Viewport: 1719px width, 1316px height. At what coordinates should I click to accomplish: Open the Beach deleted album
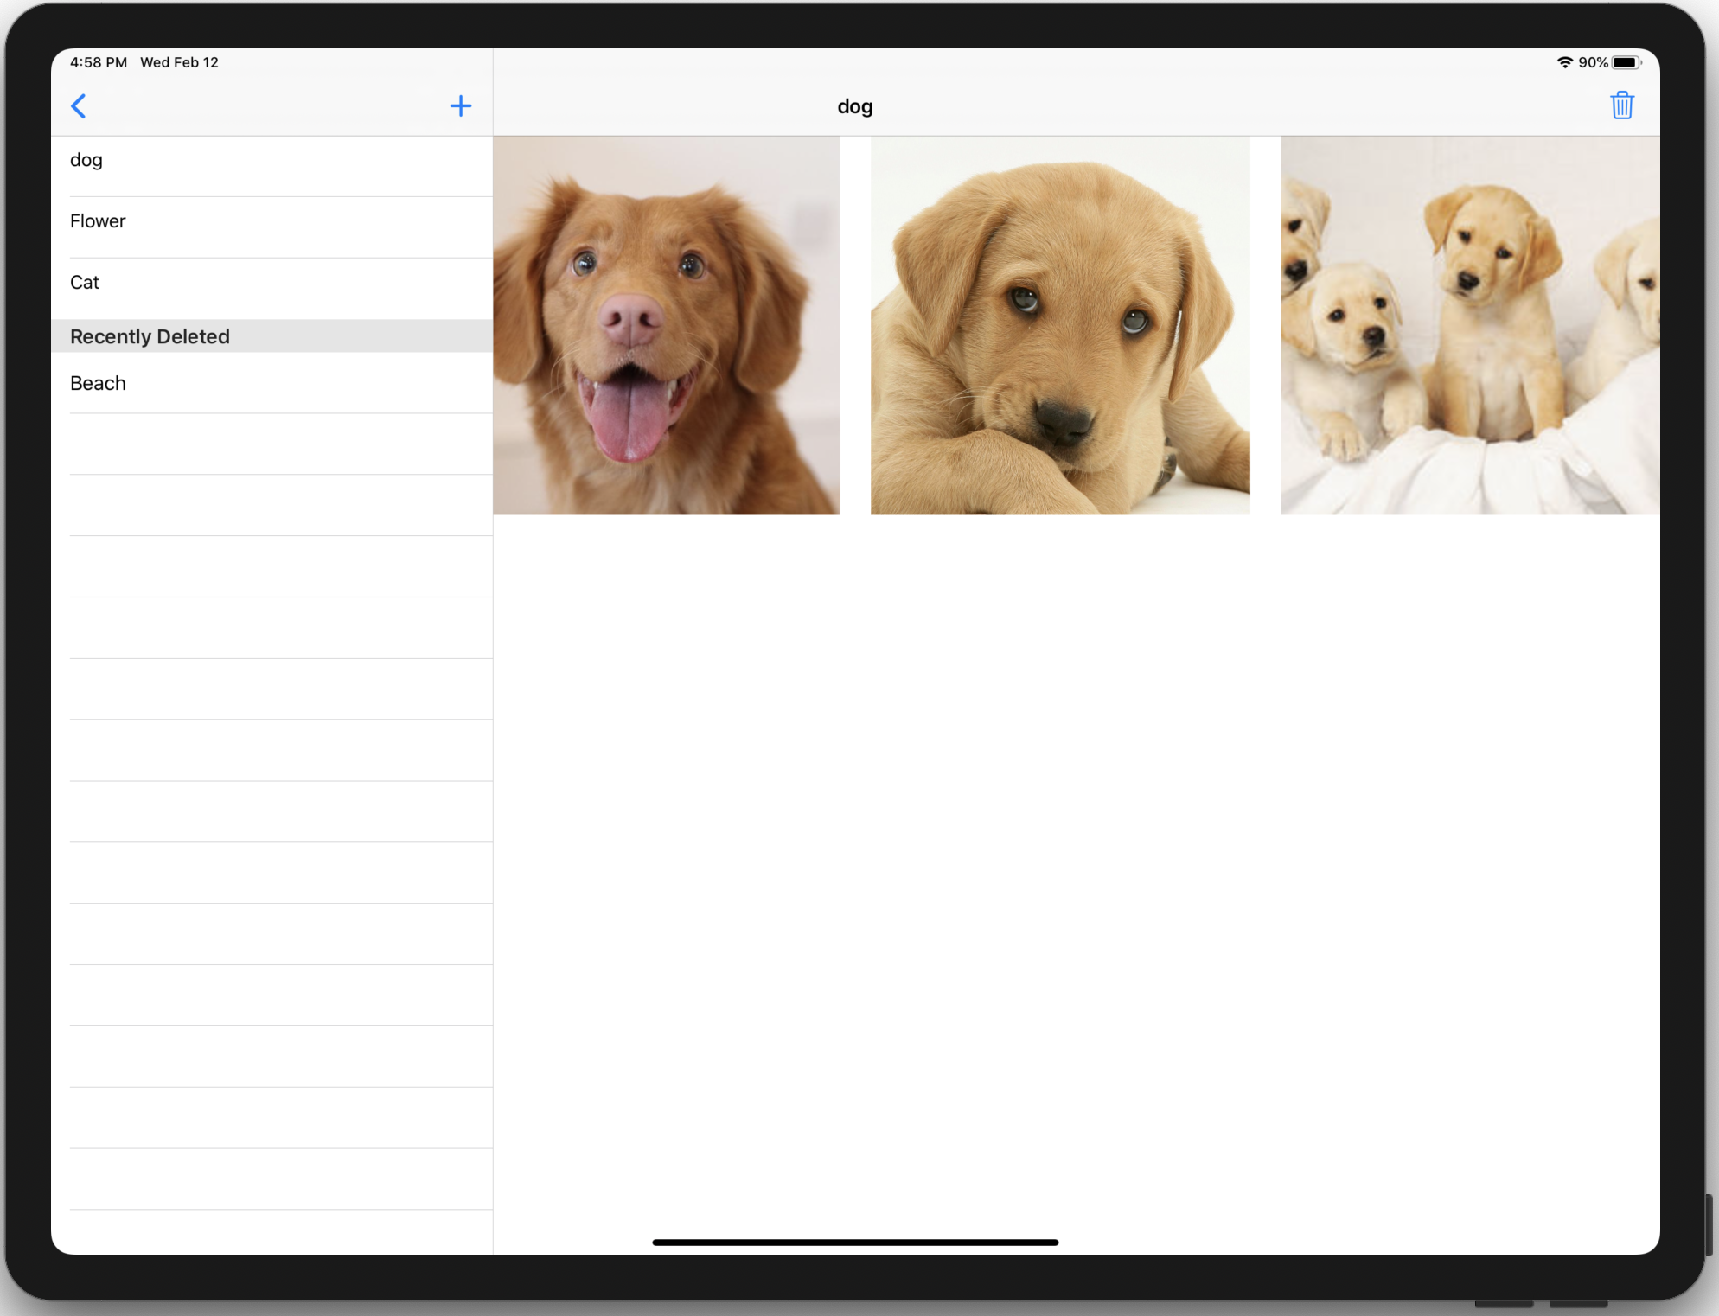tap(98, 383)
